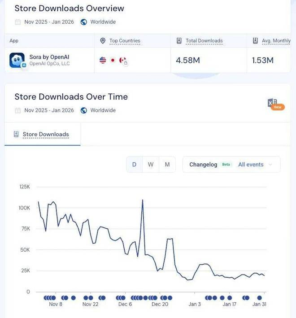Click the calendar icon in Downloads Over Time
This screenshot has width=296, height=318.
click(x=18, y=110)
